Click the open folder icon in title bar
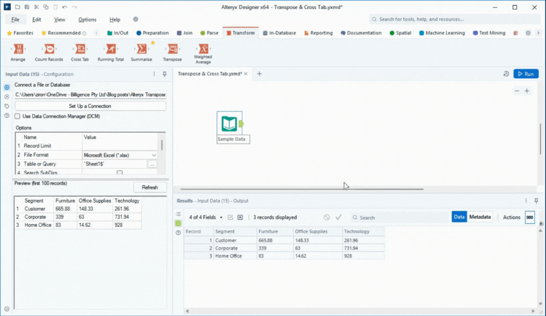 pyautogui.click(x=18, y=7)
